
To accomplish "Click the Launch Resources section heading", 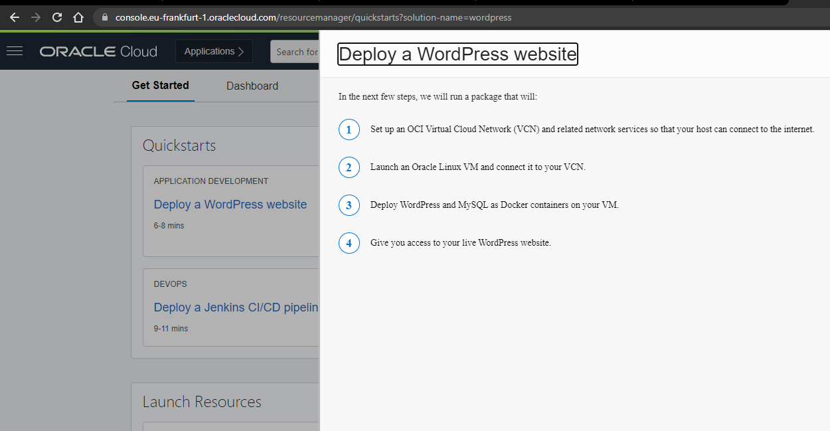I will coord(202,402).
